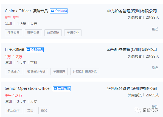Click 立即沟通 button for Claims Officer
Viewport: 163px width, 117px height.
click(x=59, y=11)
